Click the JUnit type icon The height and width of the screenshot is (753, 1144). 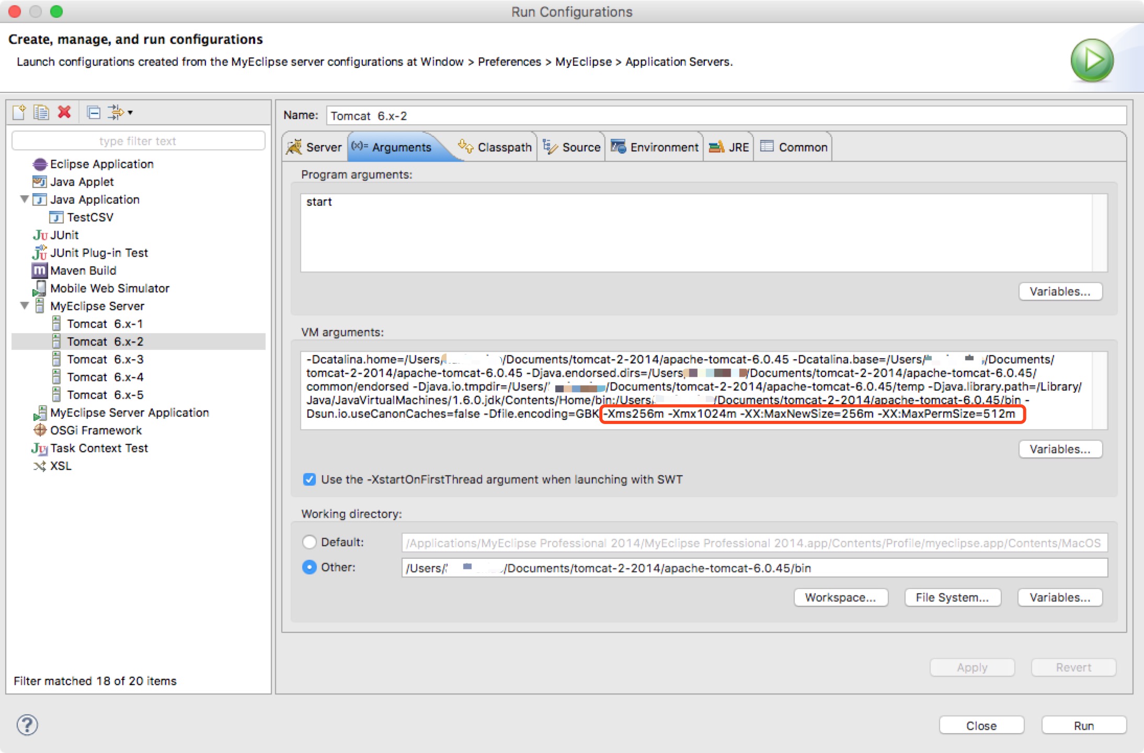point(40,236)
